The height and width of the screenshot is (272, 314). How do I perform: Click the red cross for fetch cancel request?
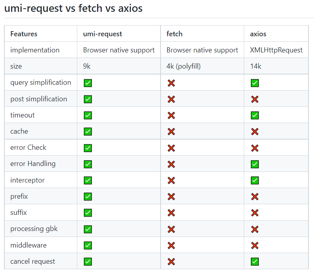[x=171, y=262]
